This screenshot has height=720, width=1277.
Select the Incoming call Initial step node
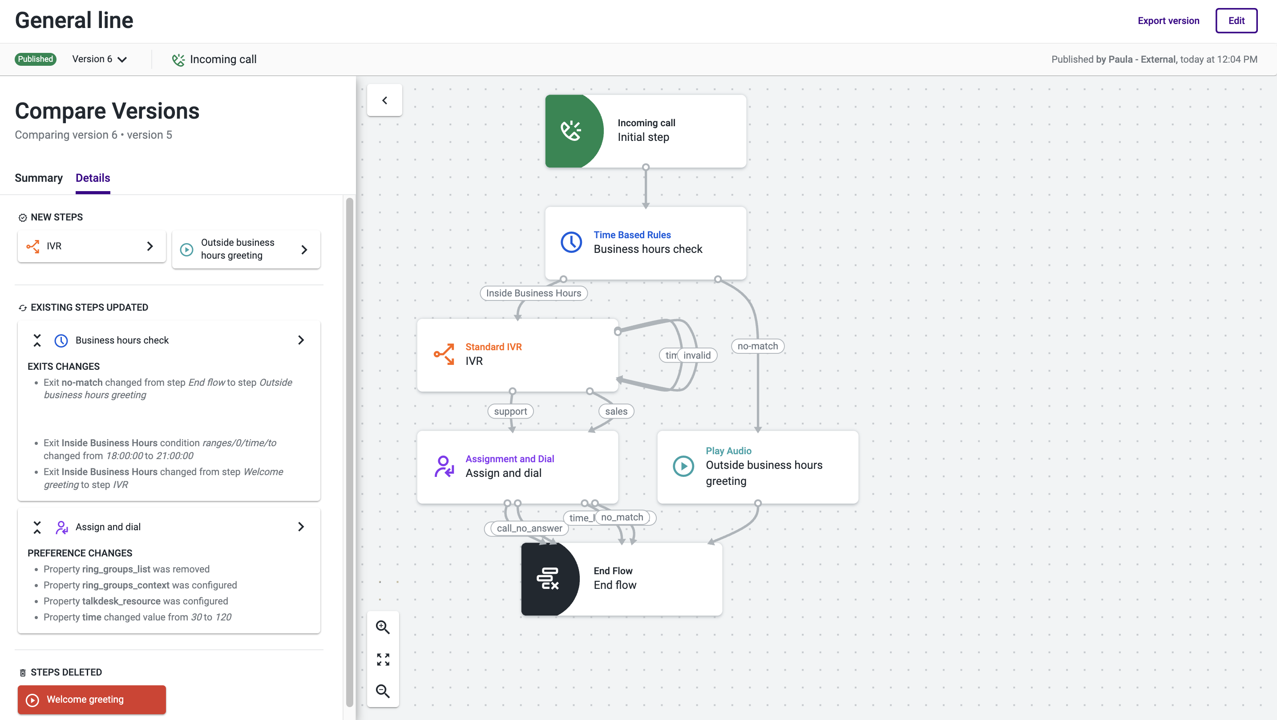pos(646,131)
